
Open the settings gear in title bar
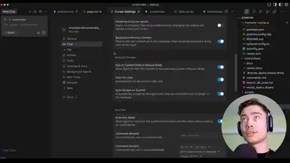(x=286, y=5)
